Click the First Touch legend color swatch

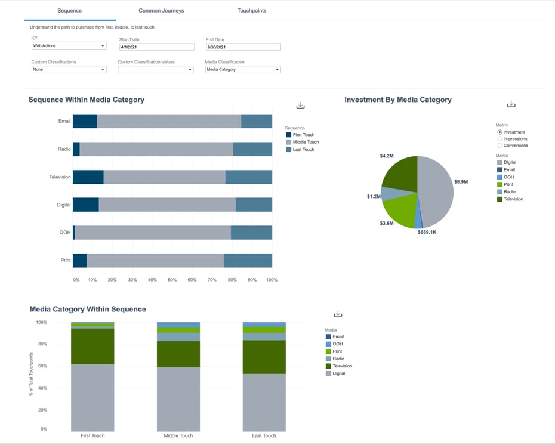coord(288,135)
